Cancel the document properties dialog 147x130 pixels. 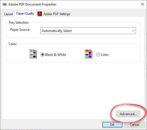pos(135,125)
